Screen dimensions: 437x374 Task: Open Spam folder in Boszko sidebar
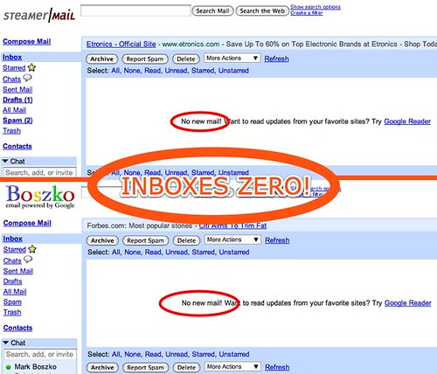[12, 302]
